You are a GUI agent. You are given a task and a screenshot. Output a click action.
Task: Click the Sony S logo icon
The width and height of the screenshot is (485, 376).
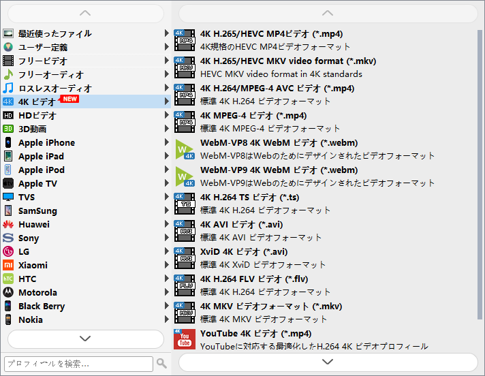tap(8, 238)
